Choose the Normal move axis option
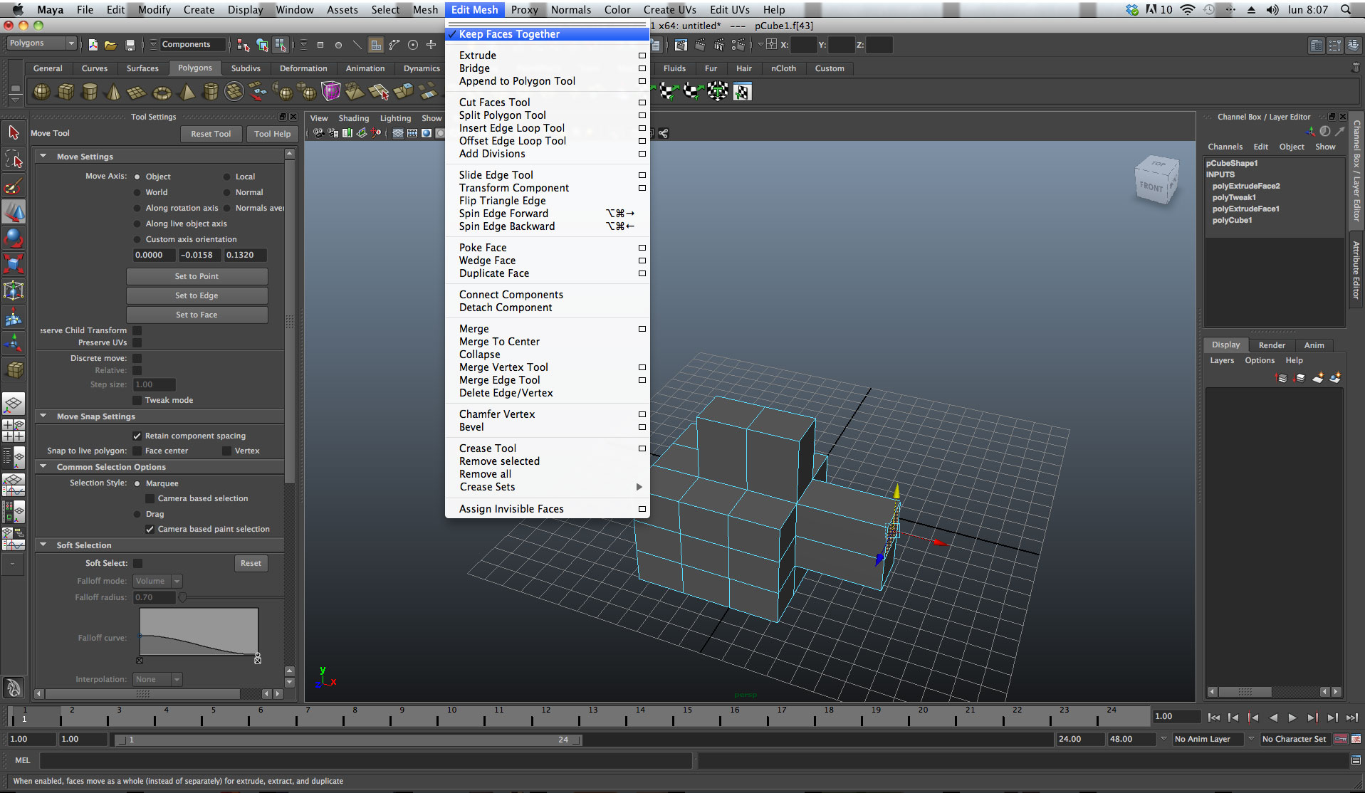Image resolution: width=1365 pixels, height=793 pixels. click(x=227, y=192)
